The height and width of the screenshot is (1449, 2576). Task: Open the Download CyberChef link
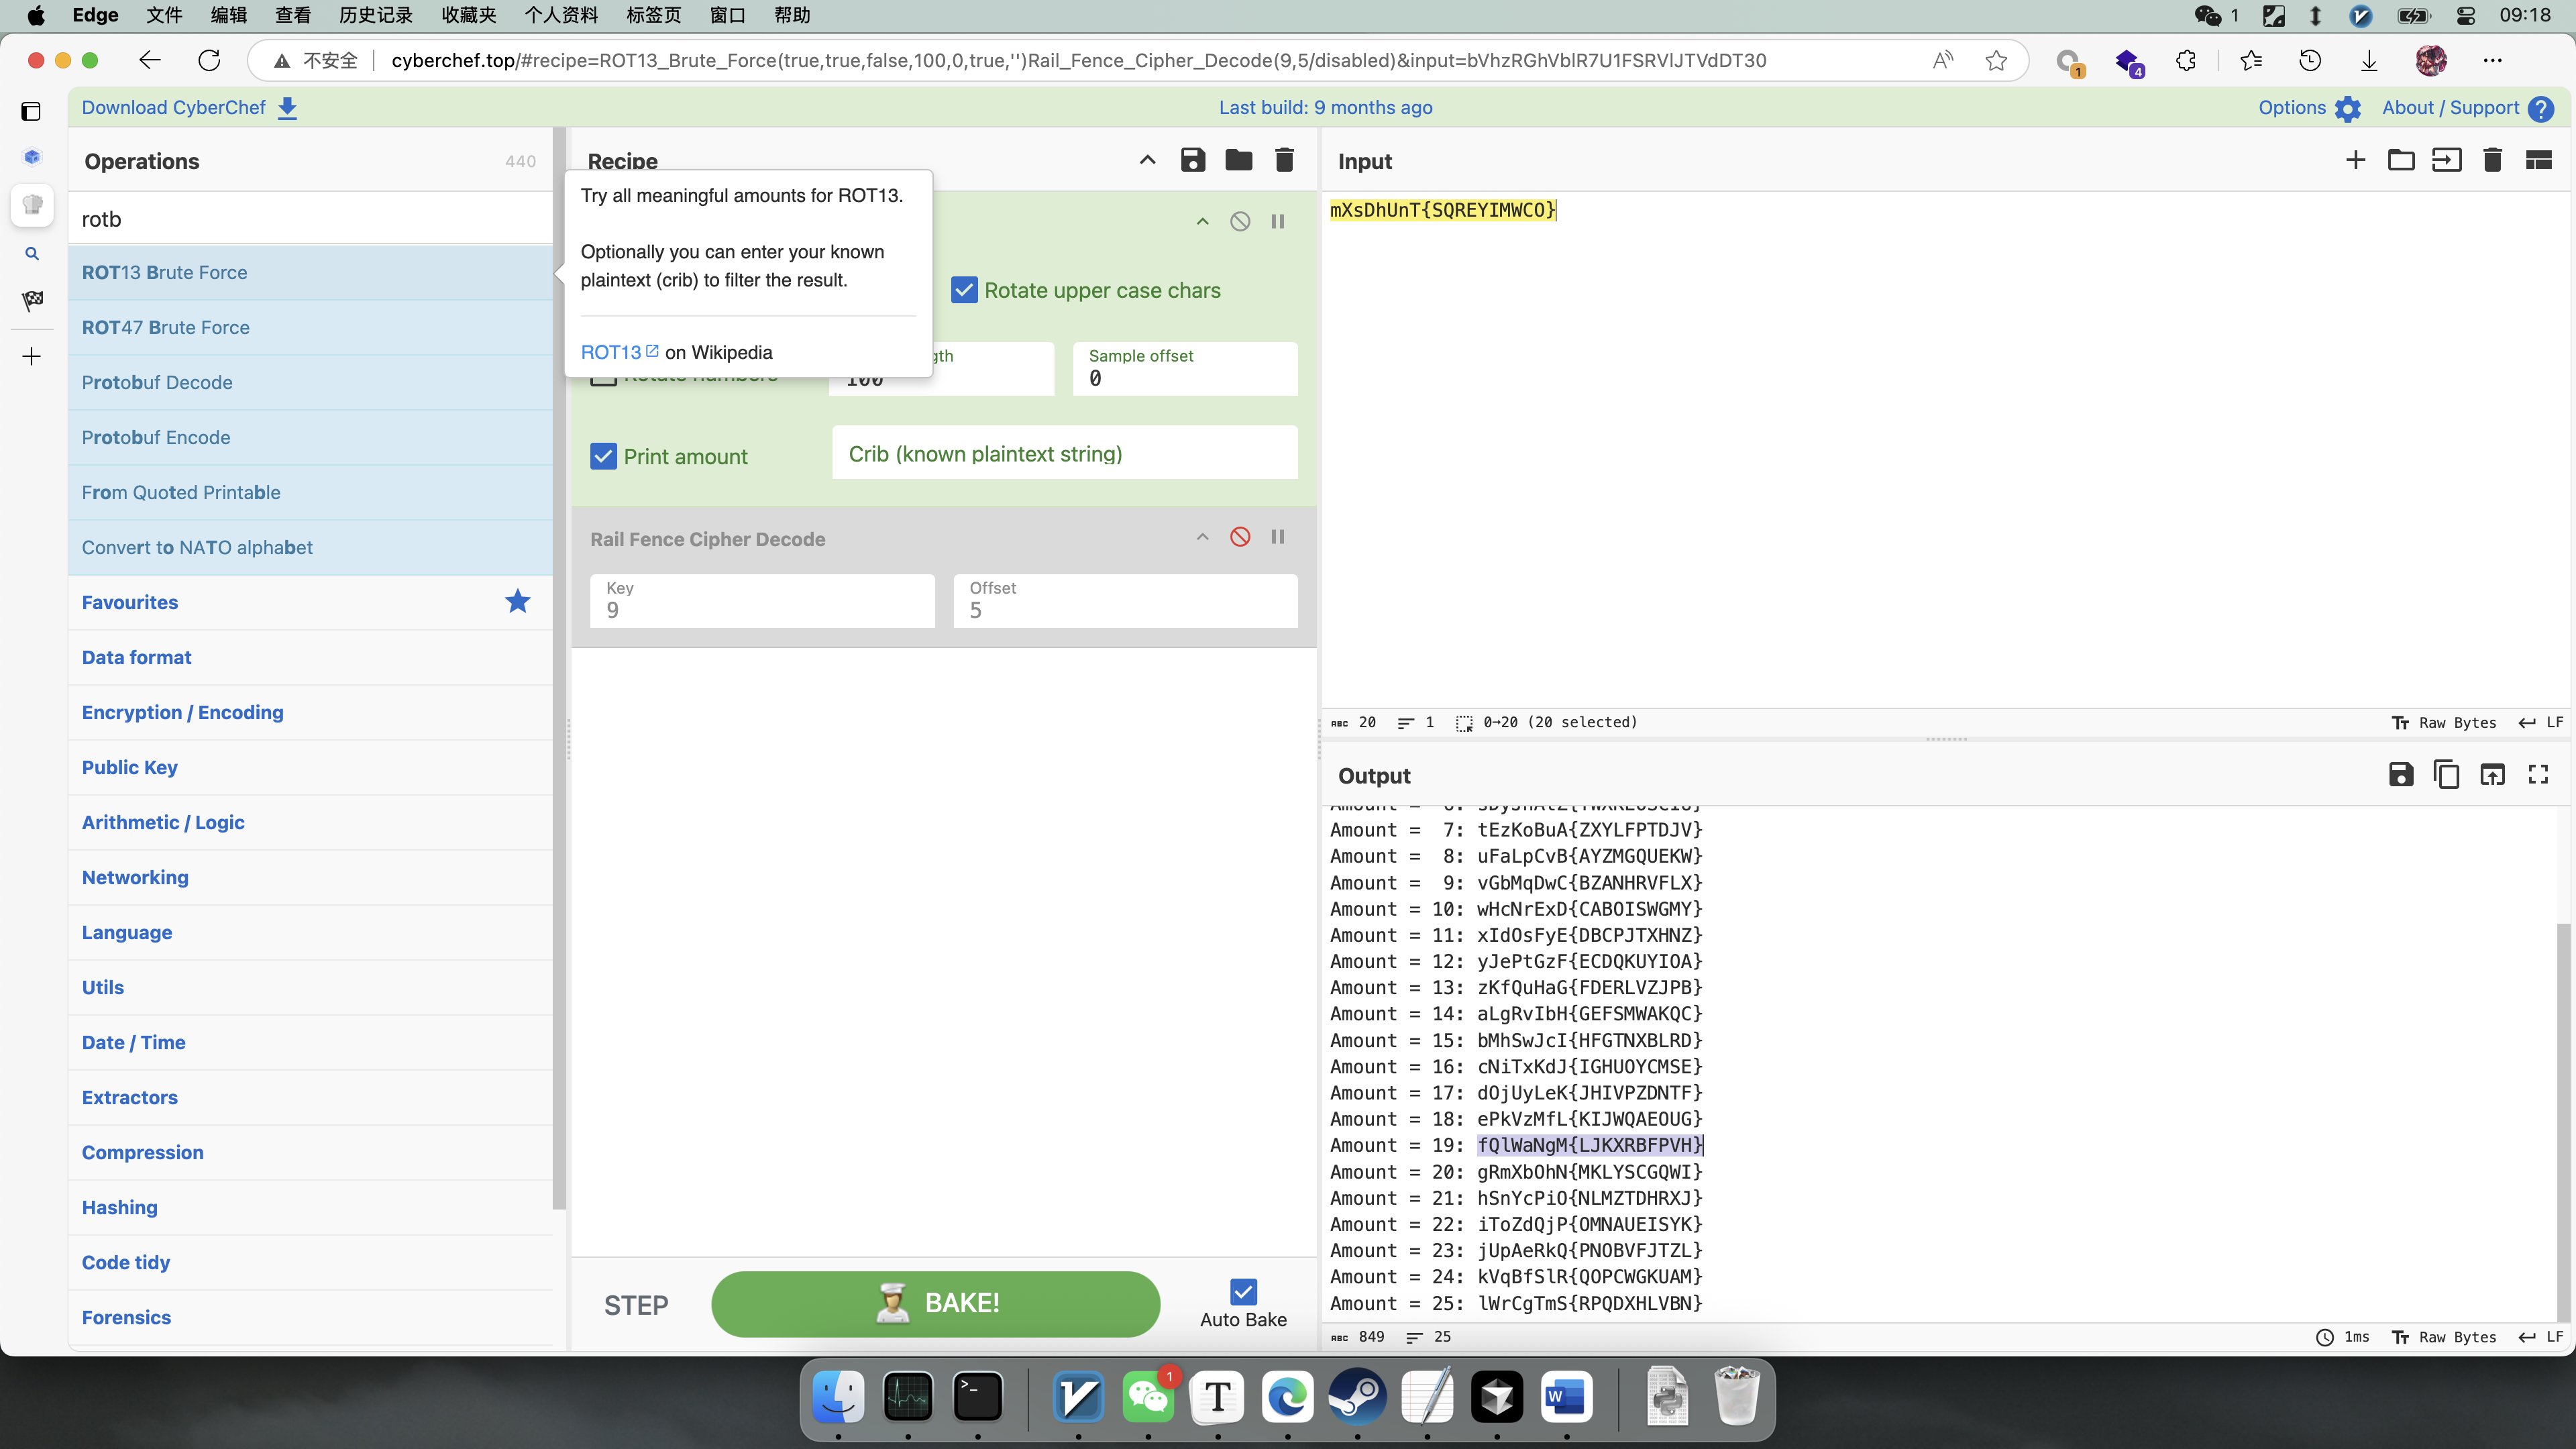pos(189,108)
